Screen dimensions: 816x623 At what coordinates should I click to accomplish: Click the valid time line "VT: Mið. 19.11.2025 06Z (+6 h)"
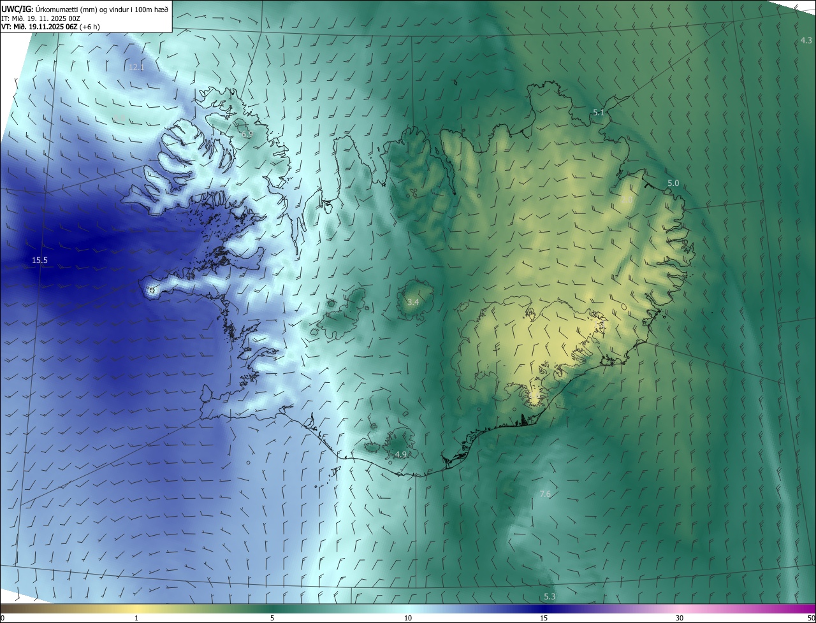(x=50, y=27)
